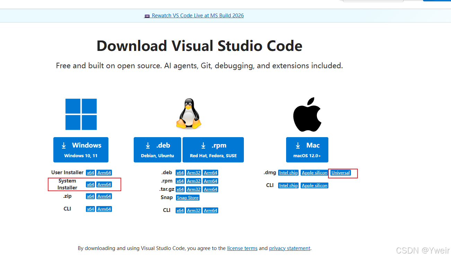451x258 pixels.
Task: Choose Arm64 in the Linux .rpm row
Action: [x=211, y=181]
